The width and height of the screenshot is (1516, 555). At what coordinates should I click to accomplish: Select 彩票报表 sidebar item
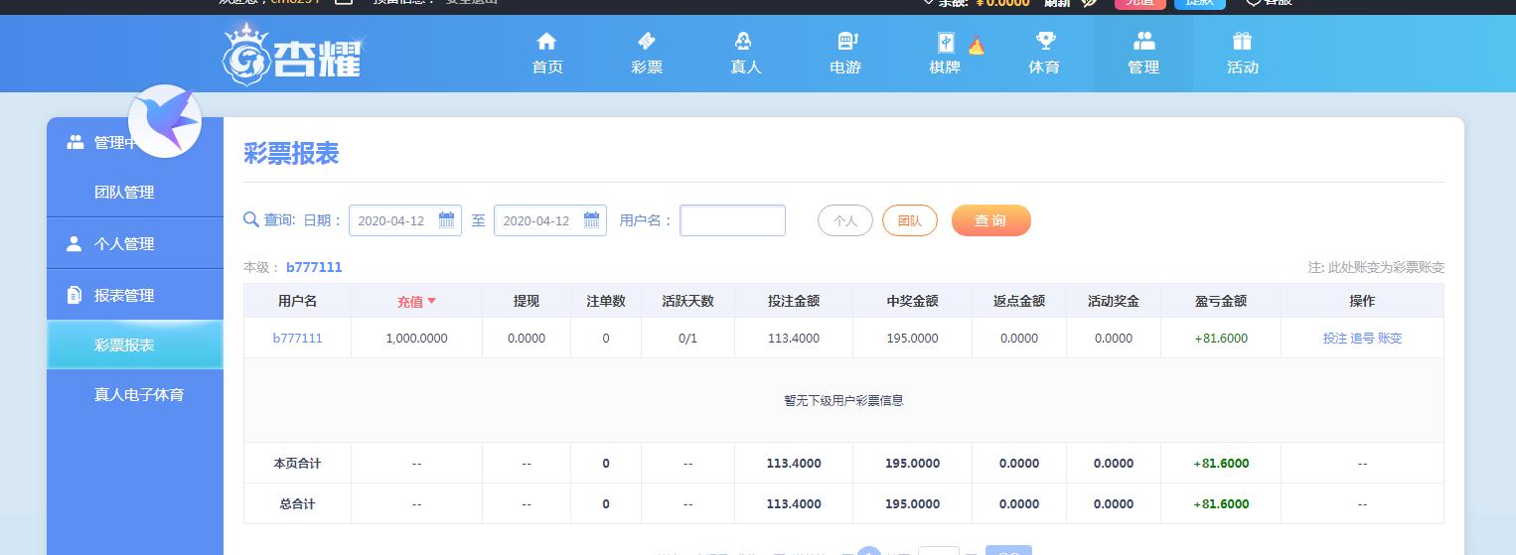click(x=135, y=345)
